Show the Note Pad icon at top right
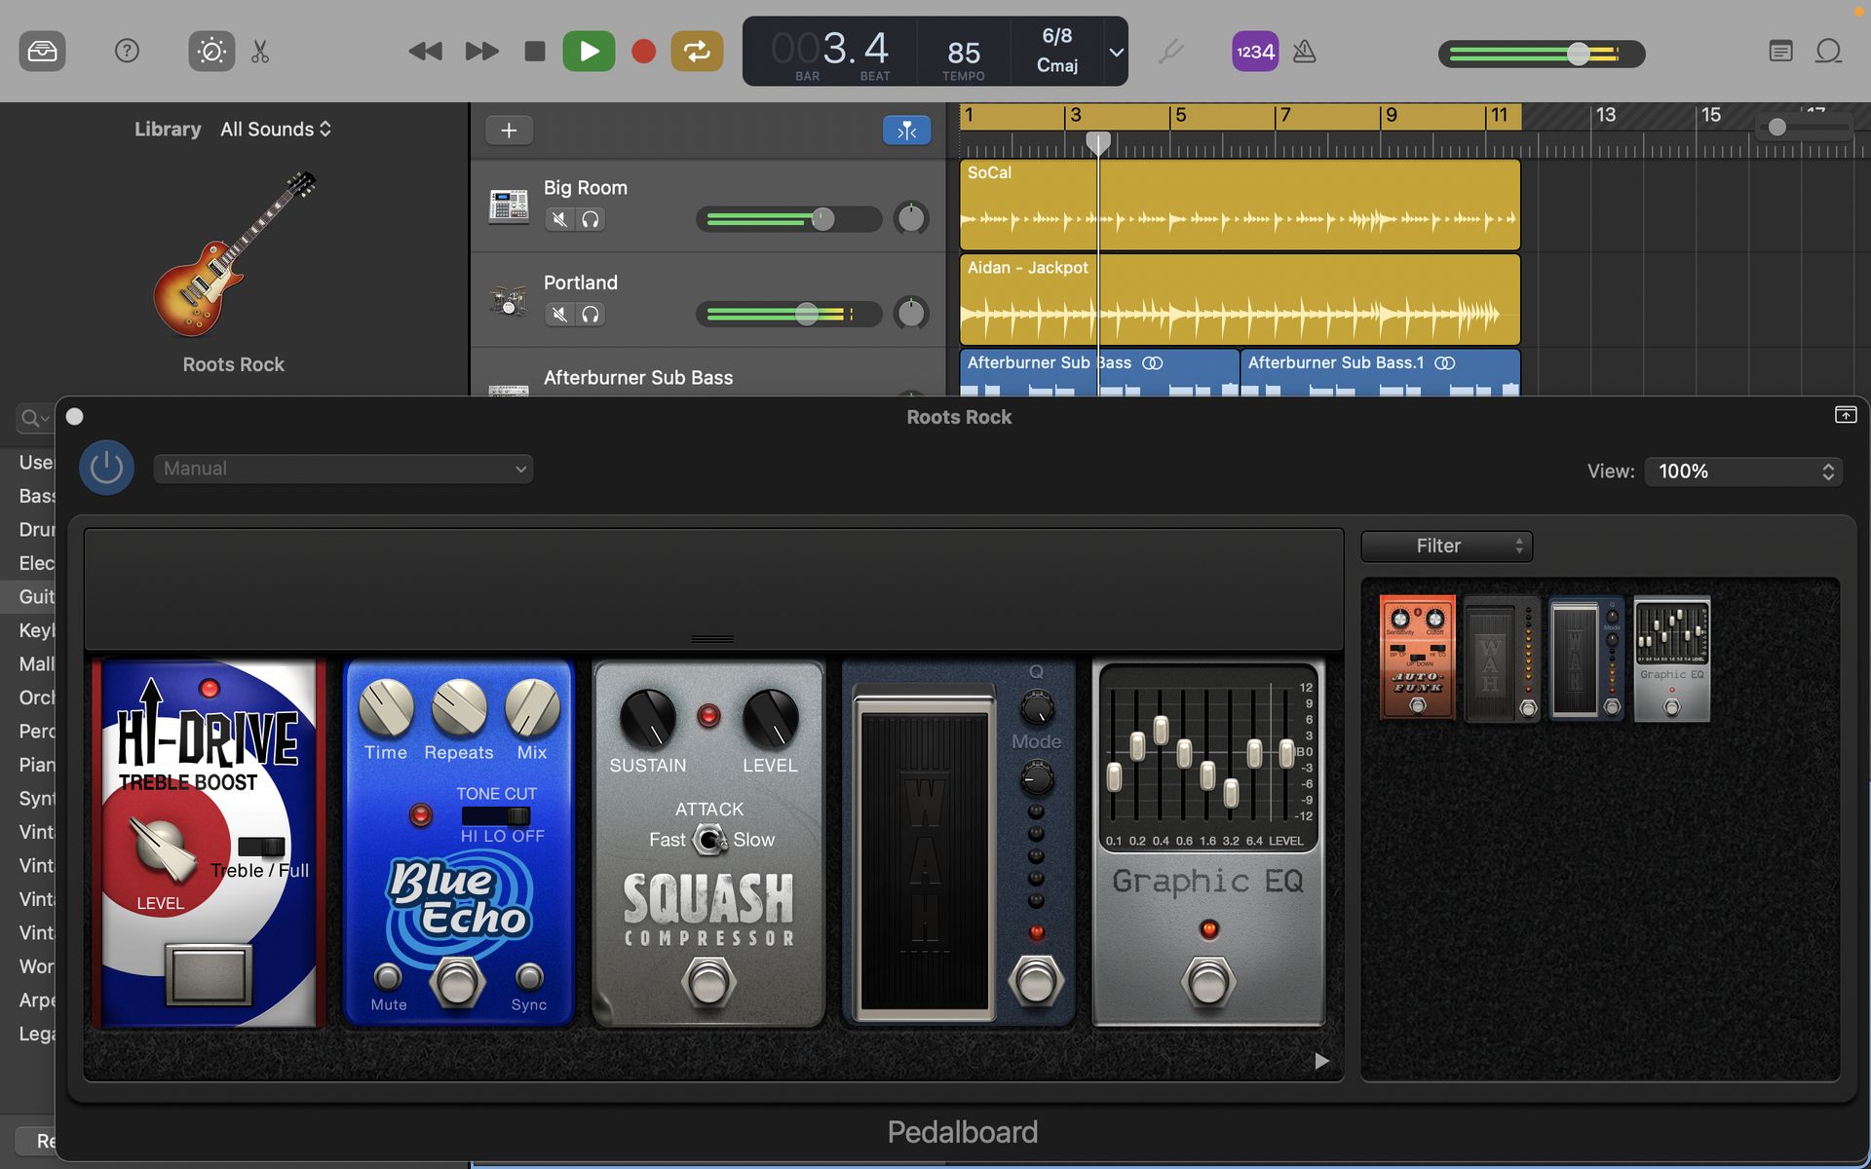 1781,51
